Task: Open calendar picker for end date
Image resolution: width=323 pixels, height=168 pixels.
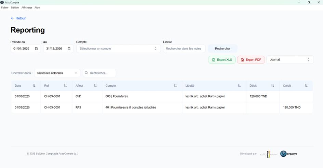Action: point(69,49)
